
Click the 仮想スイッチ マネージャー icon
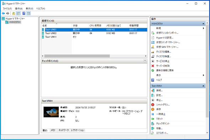pos(153,42)
